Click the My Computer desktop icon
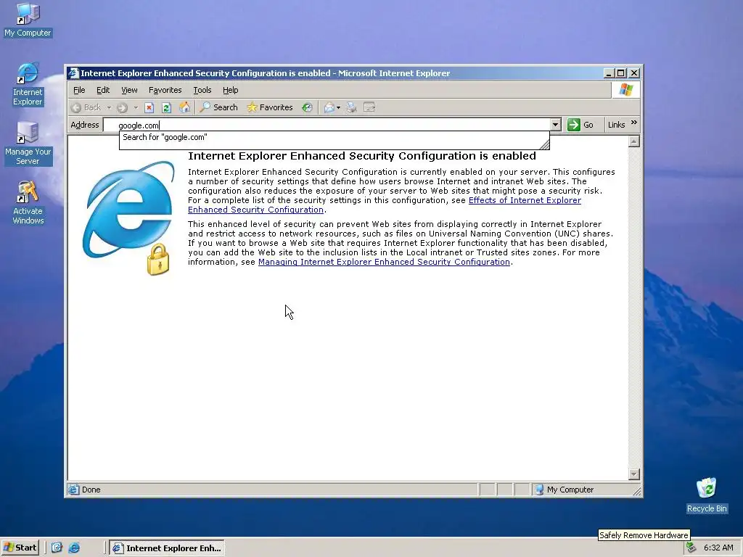 pyautogui.click(x=28, y=20)
